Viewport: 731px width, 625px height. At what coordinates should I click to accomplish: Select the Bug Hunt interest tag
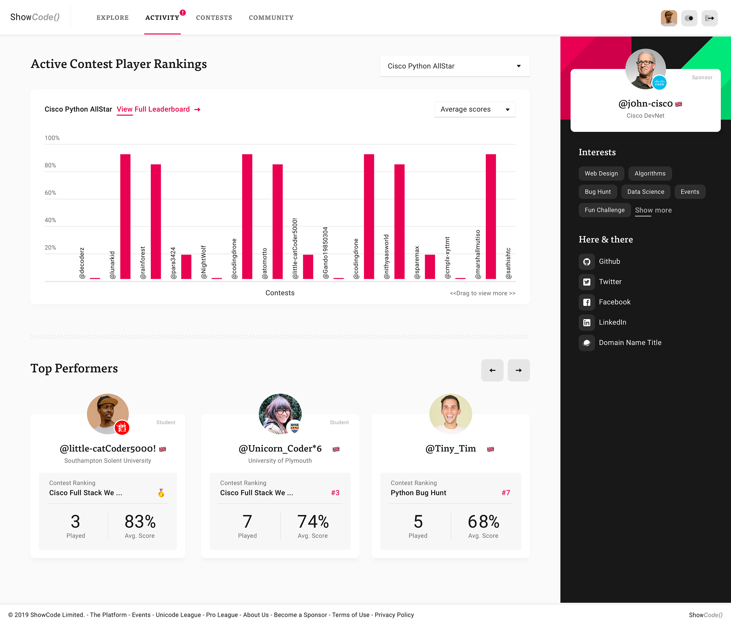point(598,192)
